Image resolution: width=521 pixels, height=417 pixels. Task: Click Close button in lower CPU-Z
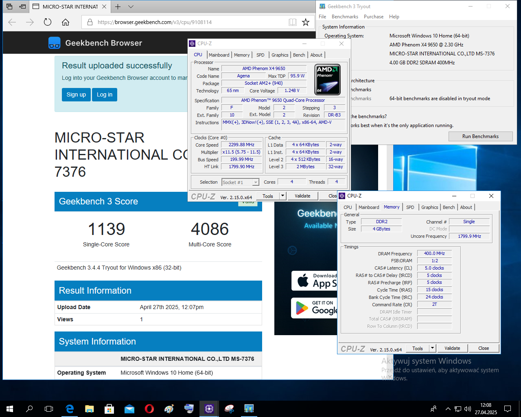(x=484, y=348)
